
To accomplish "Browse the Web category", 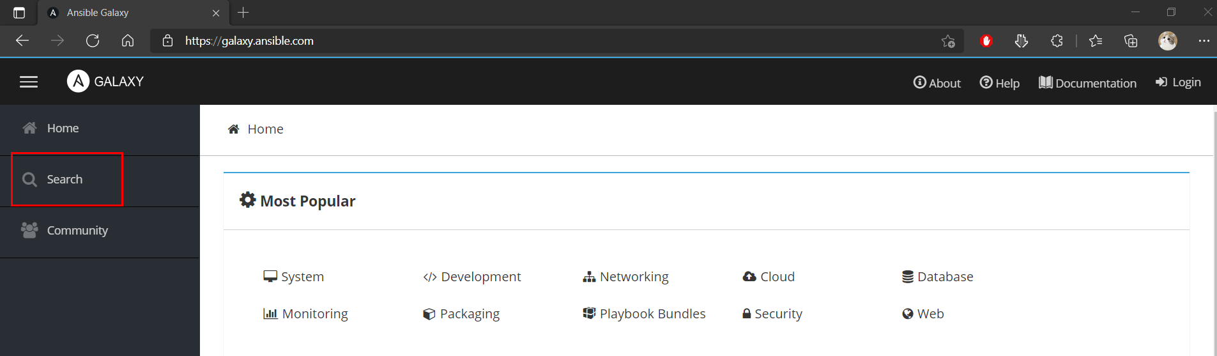I will (922, 314).
